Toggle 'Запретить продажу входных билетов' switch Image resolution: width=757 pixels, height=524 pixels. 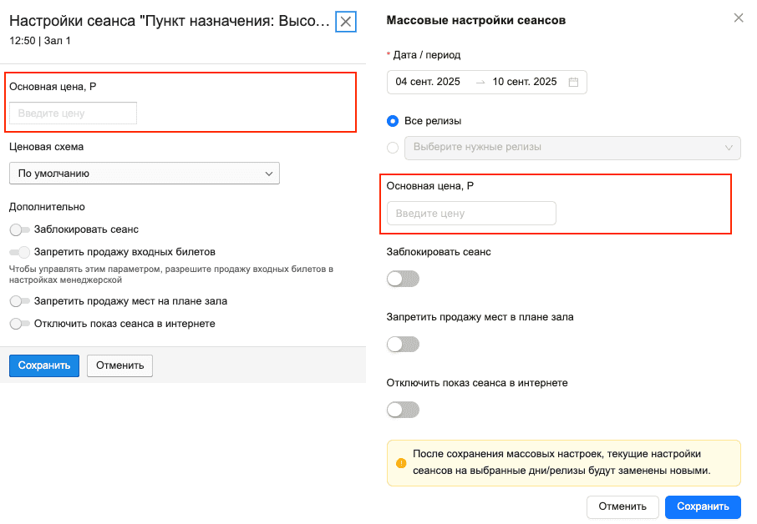pos(19,252)
